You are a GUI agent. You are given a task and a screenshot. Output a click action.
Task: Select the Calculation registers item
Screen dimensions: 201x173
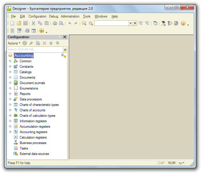tap(33, 137)
